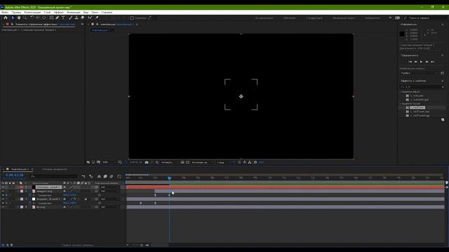Take a snapshot with viewer camera icon
The width and height of the screenshot is (449, 252).
point(147,162)
